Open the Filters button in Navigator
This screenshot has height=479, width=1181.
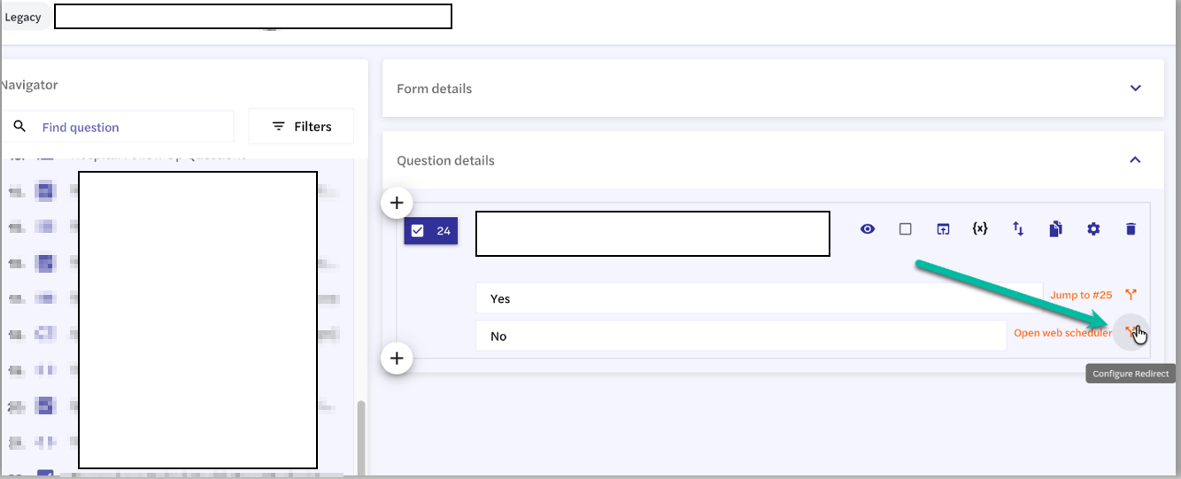[x=301, y=127]
